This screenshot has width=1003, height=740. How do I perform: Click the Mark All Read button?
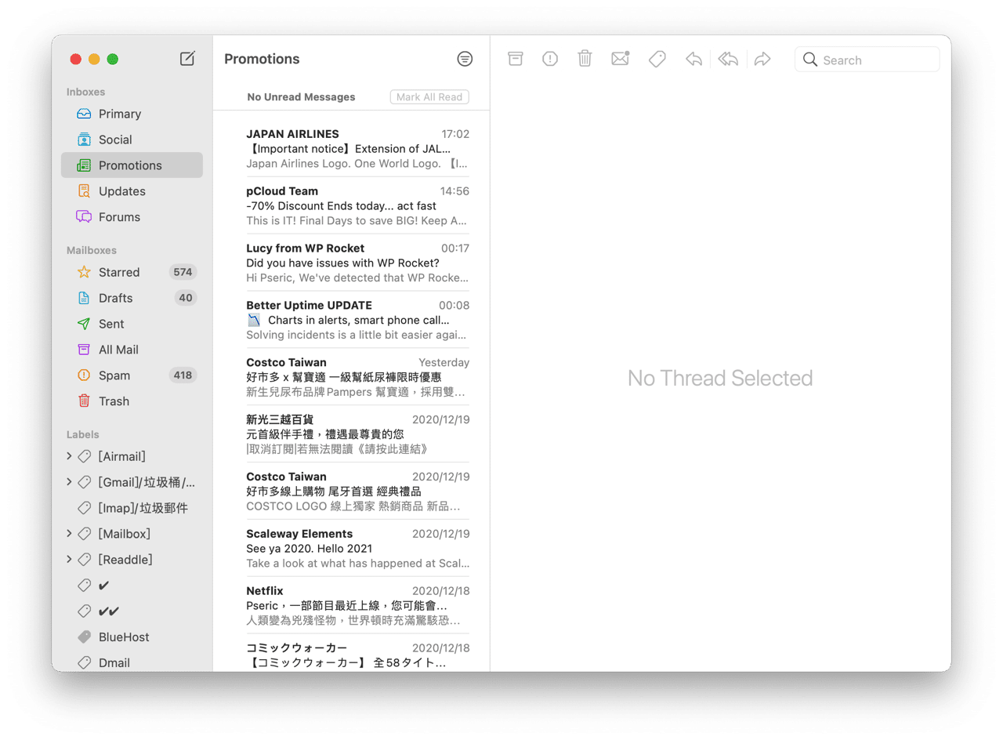point(429,97)
